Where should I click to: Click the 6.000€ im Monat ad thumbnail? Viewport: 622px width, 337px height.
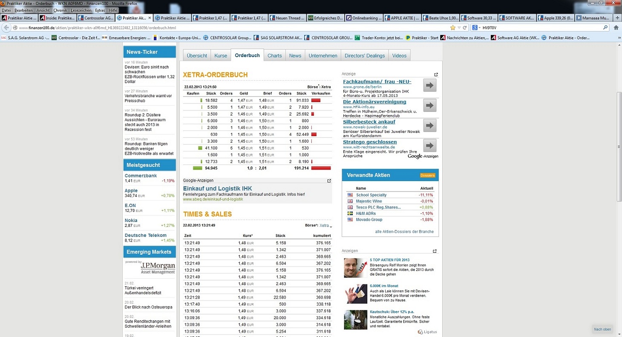pyautogui.click(x=356, y=294)
